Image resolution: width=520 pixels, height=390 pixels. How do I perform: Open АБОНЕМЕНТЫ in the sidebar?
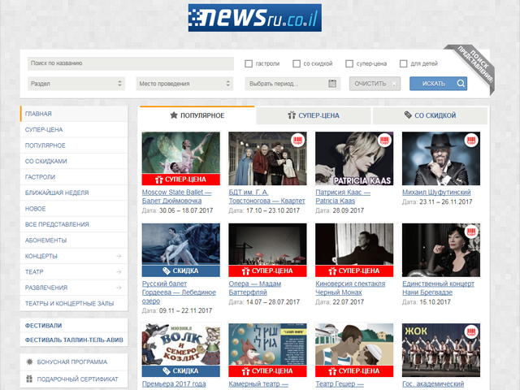pyautogui.click(x=74, y=240)
